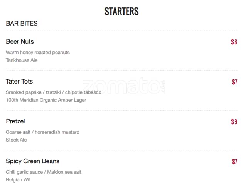Click the Belgian Wit pairing text

point(18,180)
